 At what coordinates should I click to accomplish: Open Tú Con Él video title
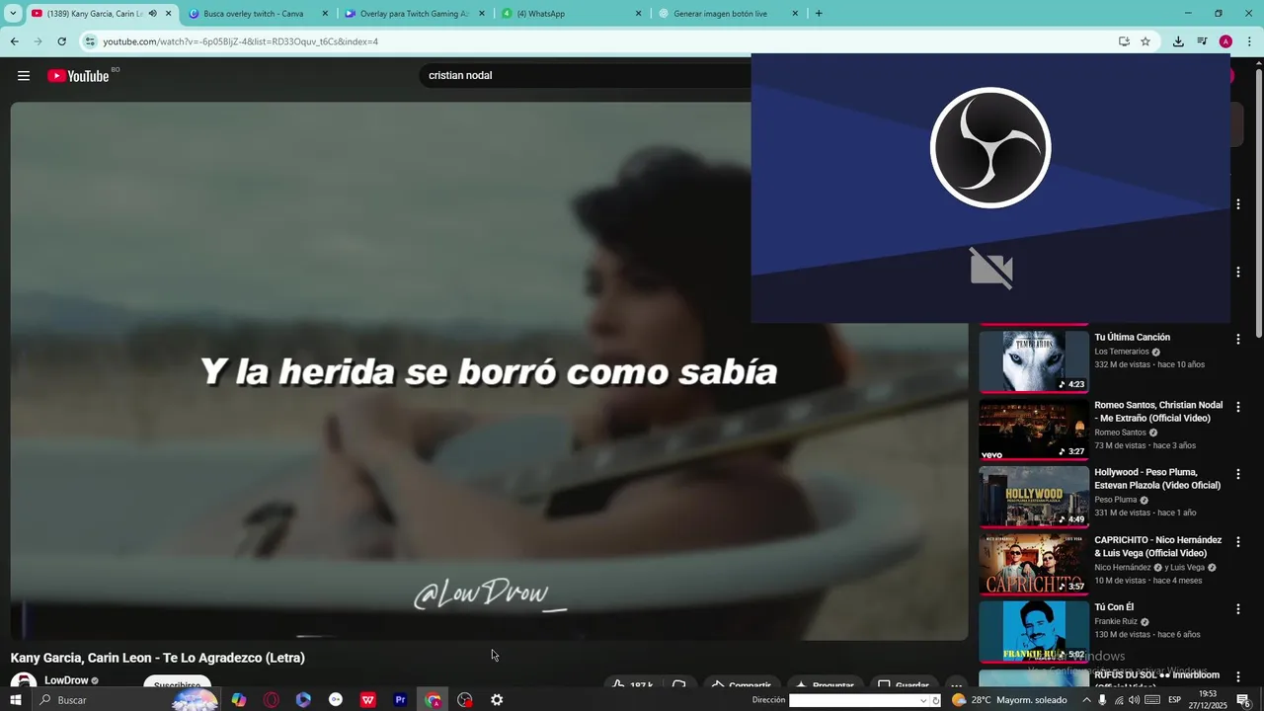(1114, 607)
